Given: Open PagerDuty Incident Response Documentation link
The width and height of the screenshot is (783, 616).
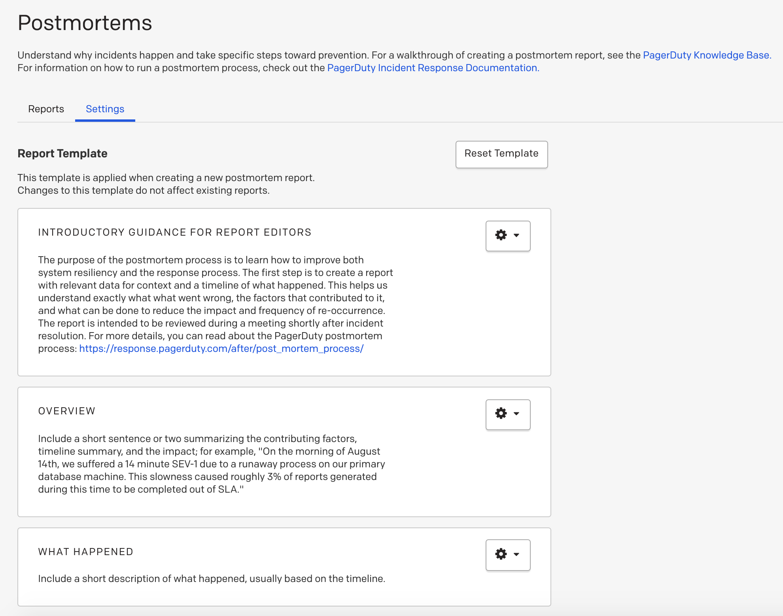Looking at the screenshot, I should pos(433,68).
